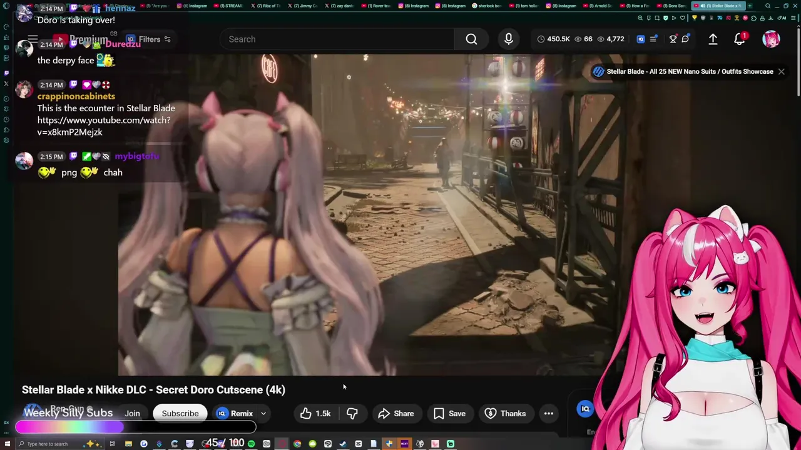
Task: Open the Filters control in header
Action: coord(149,39)
